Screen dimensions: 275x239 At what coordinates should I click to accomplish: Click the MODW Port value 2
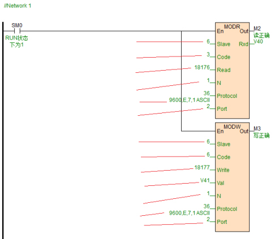(x=208, y=219)
